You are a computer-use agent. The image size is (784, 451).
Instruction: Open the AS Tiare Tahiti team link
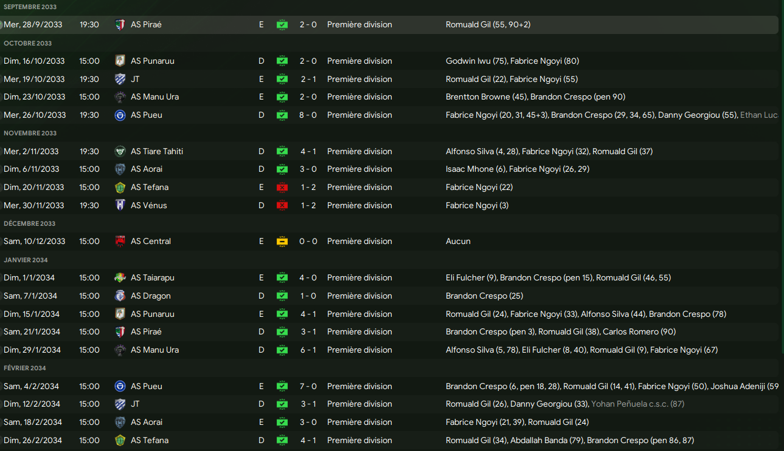coord(156,151)
